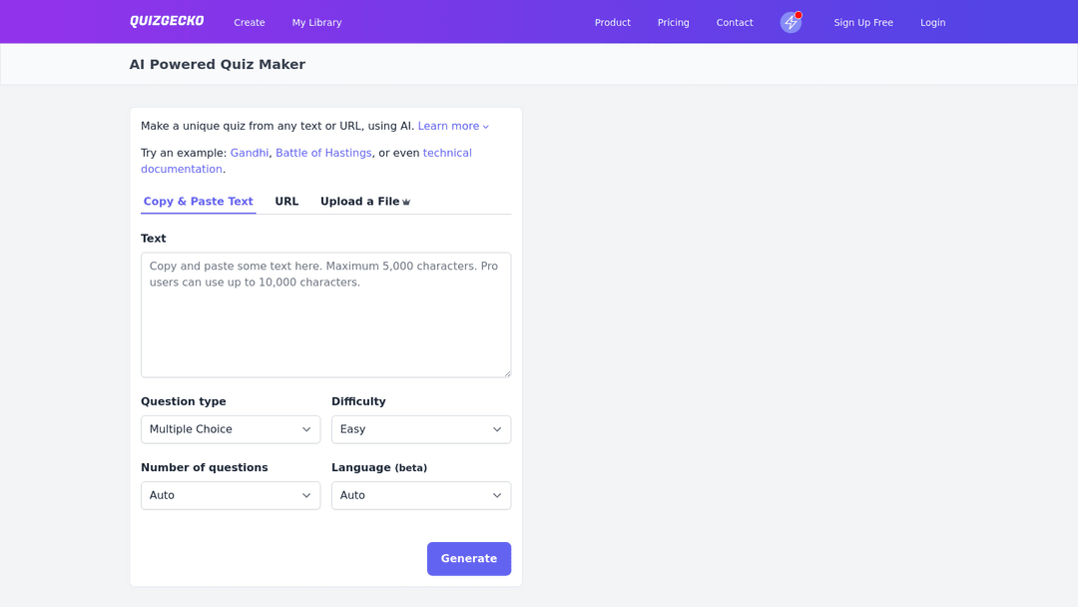Open the Difficulty dropdown set to Easy

point(421,429)
